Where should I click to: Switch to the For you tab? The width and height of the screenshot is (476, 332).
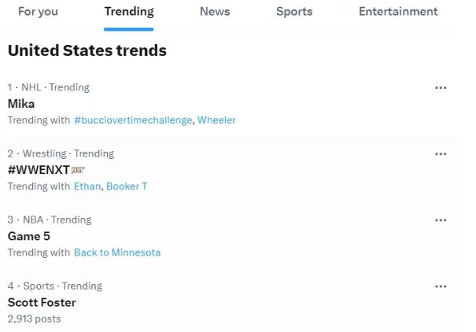click(x=38, y=12)
